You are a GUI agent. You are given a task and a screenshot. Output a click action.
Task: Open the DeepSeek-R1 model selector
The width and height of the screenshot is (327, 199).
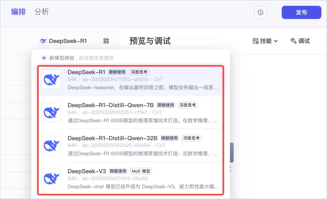[x=63, y=41]
